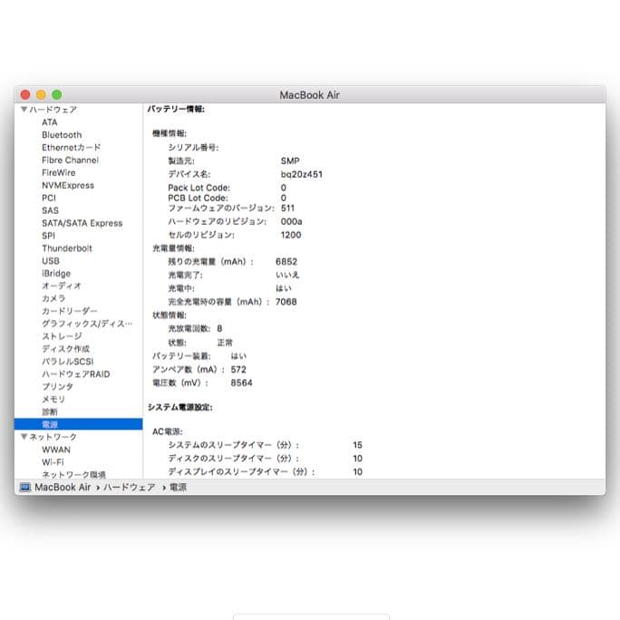
Task: Open the Thunderbolt entry
Action: coord(67,248)
